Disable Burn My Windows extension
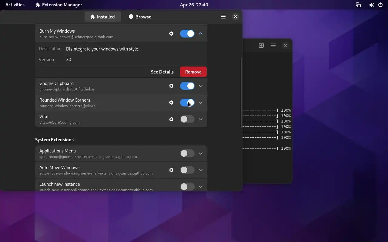The height and width of the screenshot is (242, 388). (x=187, y=34)
